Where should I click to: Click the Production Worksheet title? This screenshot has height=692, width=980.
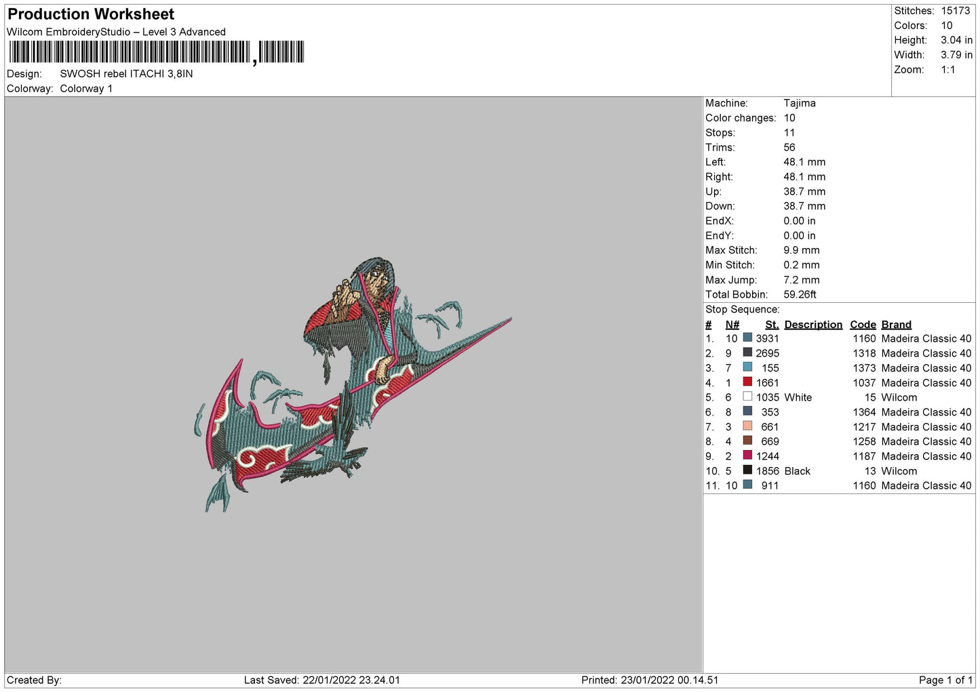(91, 14)
